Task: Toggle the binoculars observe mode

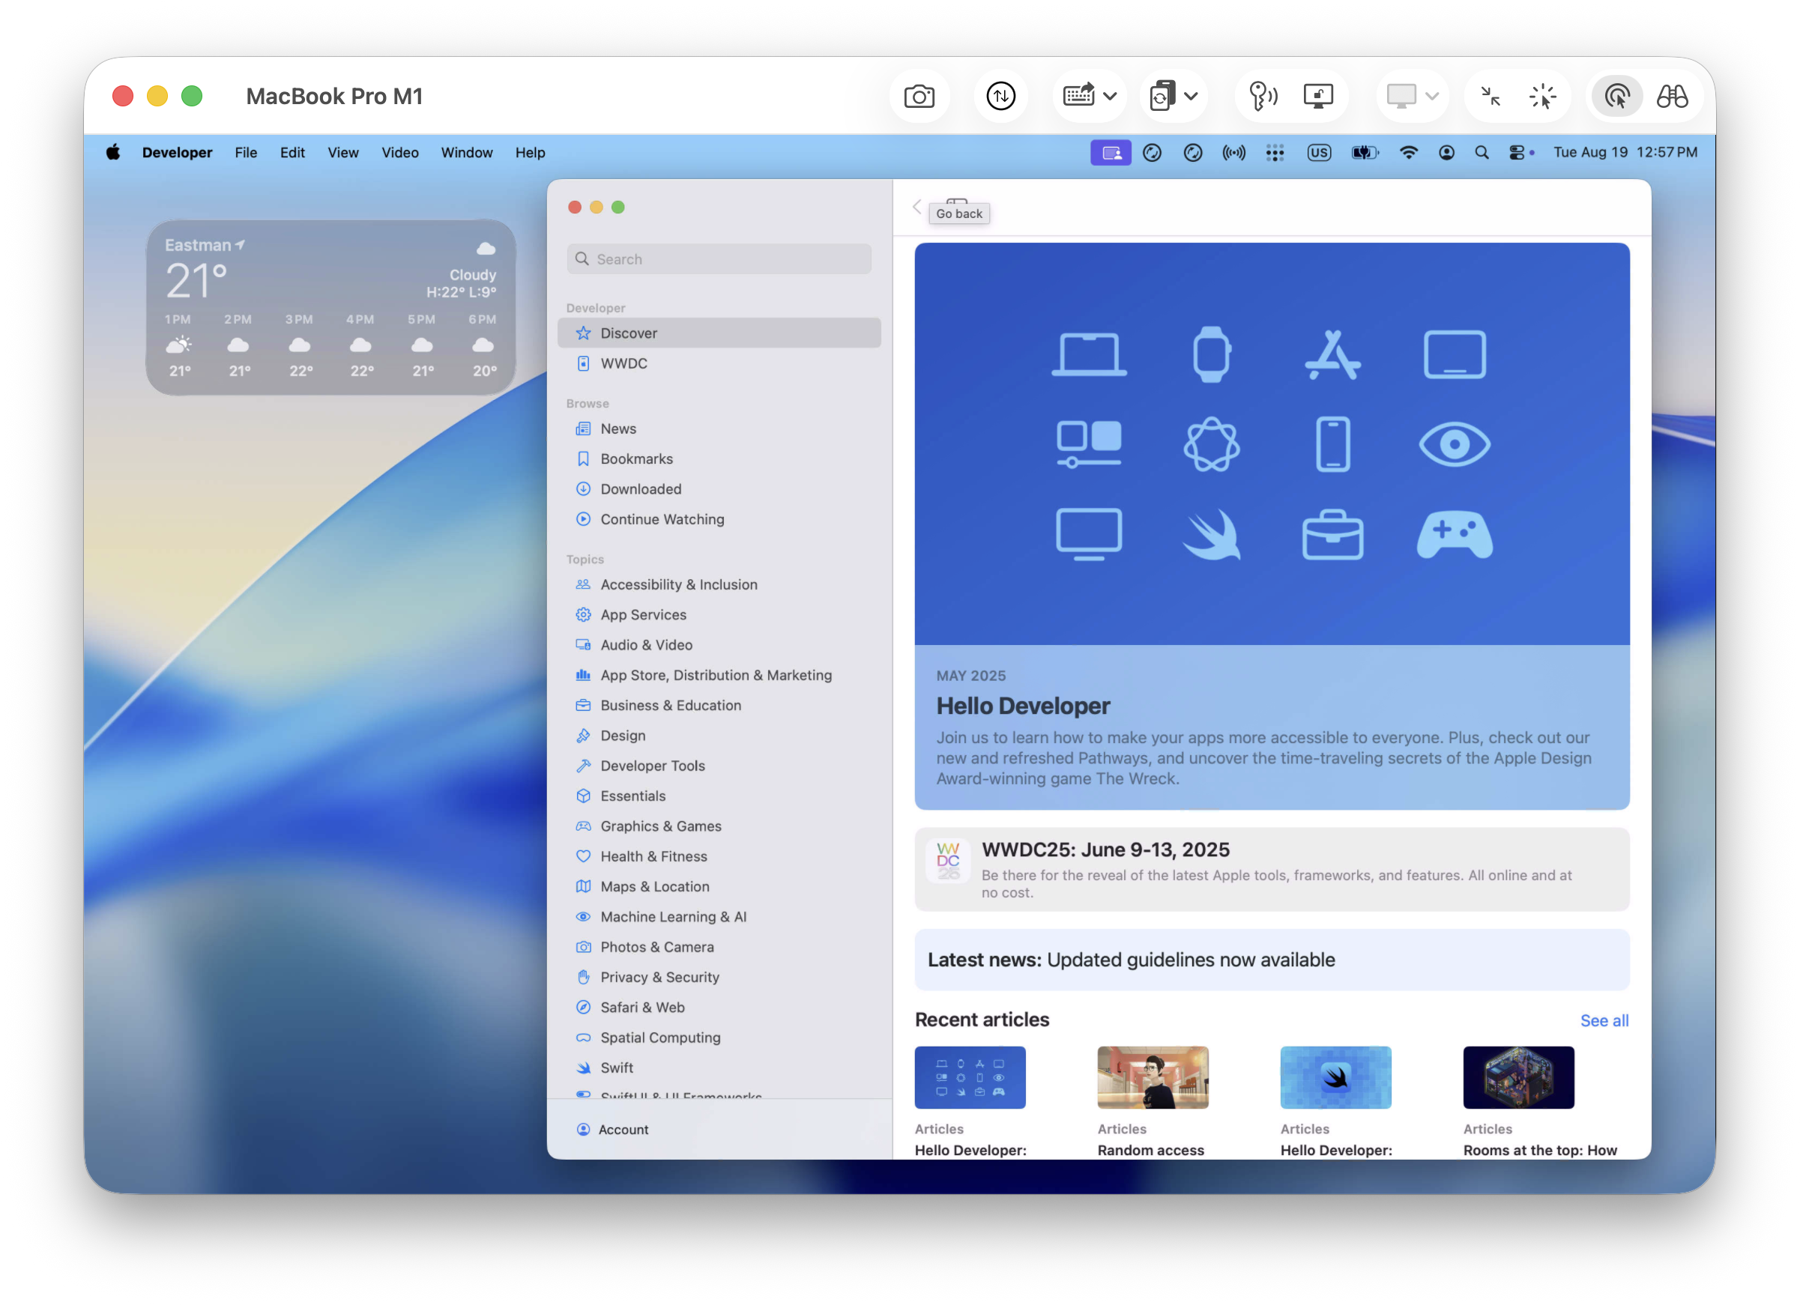Action: 1672,97
